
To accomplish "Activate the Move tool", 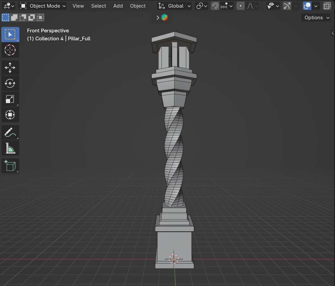I will [10, 68].
